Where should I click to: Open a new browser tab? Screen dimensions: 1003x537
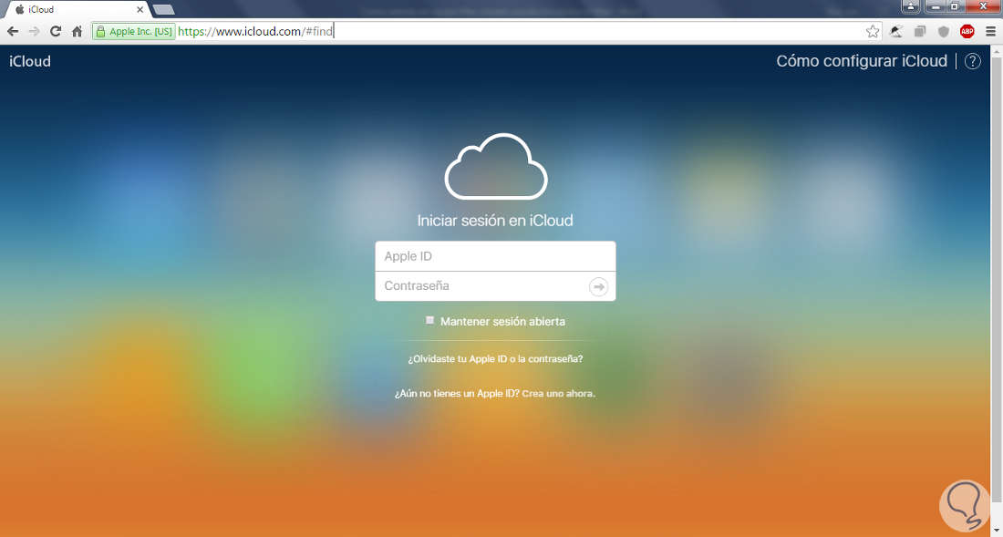pos(164,10)
